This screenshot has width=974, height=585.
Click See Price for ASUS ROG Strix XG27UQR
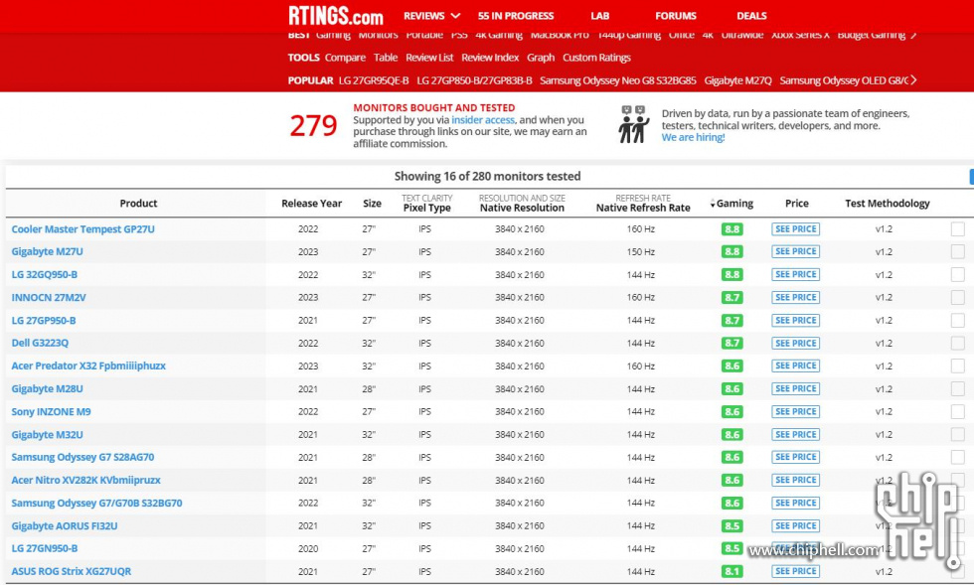(x=795, y=571)
